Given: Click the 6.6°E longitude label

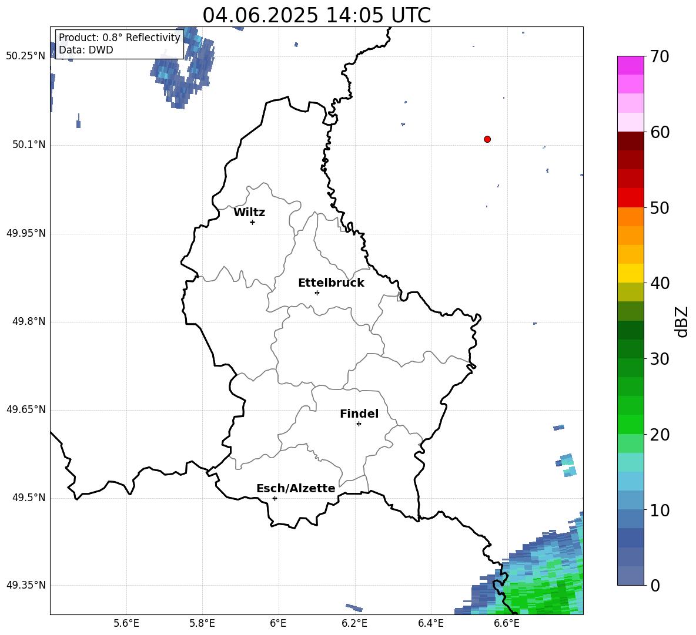Looking at the screenshot, I should point(507,623).
